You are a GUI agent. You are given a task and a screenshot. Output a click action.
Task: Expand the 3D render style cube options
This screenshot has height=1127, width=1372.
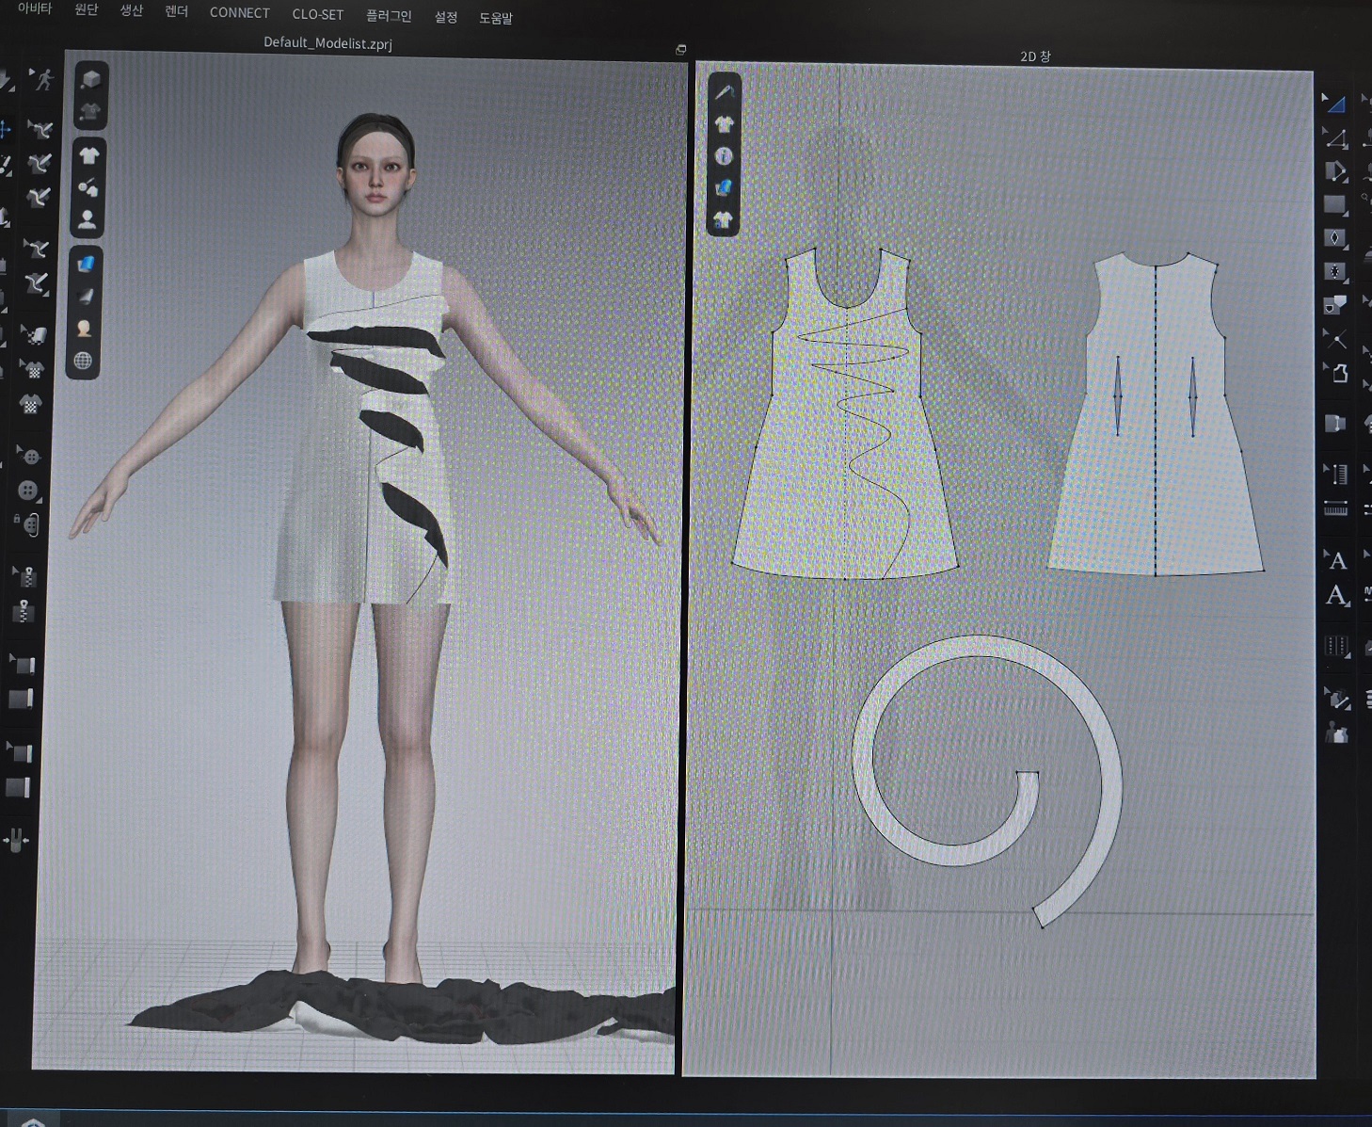point(90,79)
